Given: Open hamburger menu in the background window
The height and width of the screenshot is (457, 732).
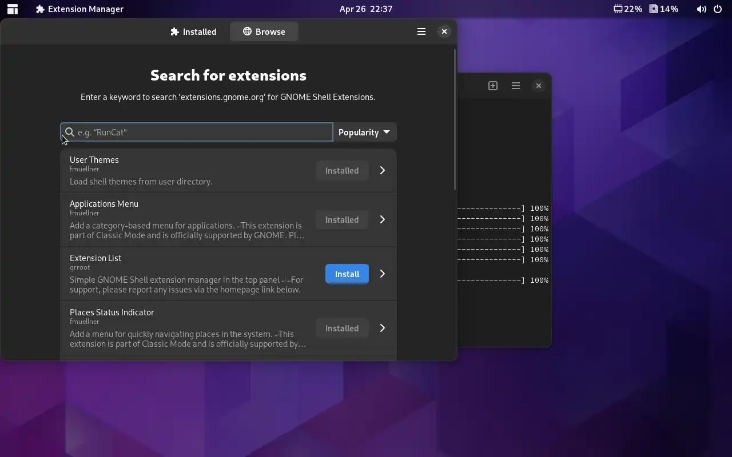Looking at the screenshot, I should 516,86.
